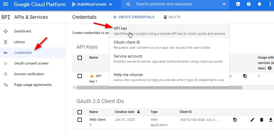Click the usage help question icon

point(270,68)
